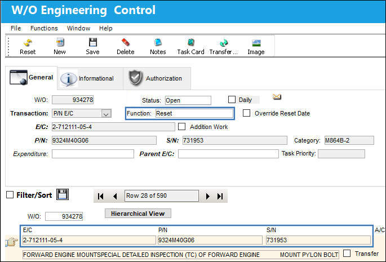Open the Help menu
The image size is (386, 262).
pyautogui.click(x=106, y=28)
